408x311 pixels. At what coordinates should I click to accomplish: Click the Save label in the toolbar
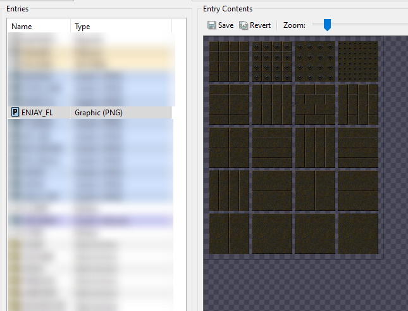click(x=226, y=25)
